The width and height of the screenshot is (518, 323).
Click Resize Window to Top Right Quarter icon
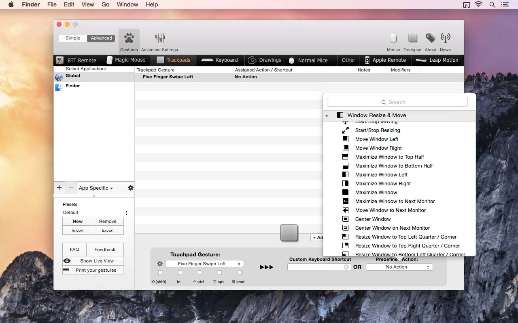tap(346, 246)
